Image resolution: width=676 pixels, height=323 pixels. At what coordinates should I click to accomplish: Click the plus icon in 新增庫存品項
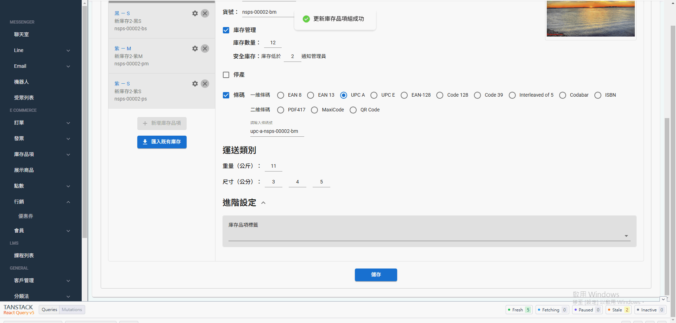(145, 123)
